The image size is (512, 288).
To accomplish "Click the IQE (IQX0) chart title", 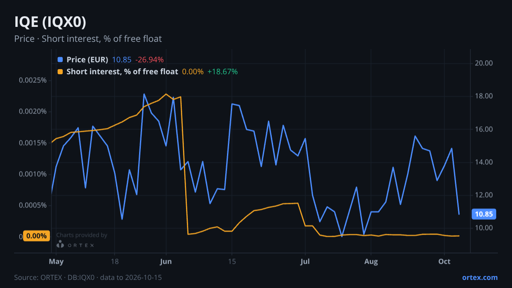I will click(50, 22).
